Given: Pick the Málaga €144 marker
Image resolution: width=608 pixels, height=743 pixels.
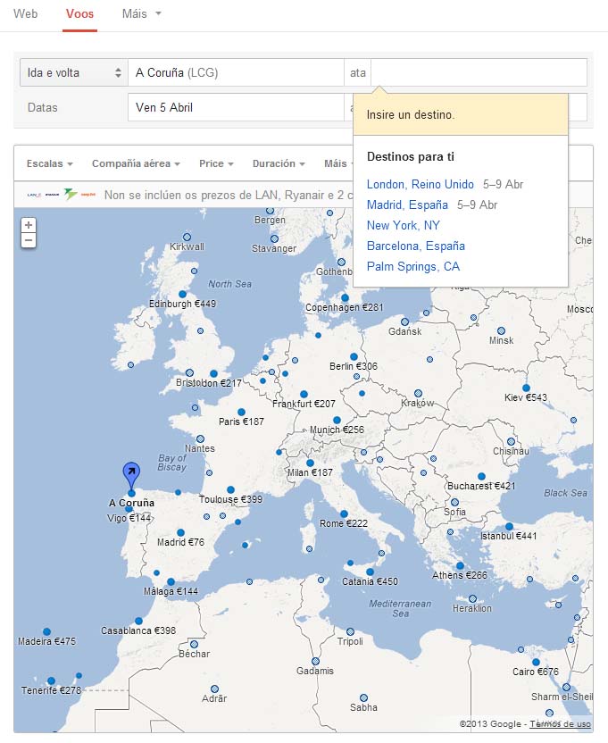Looking at the screenshot, I should click(x=171, y=581).
